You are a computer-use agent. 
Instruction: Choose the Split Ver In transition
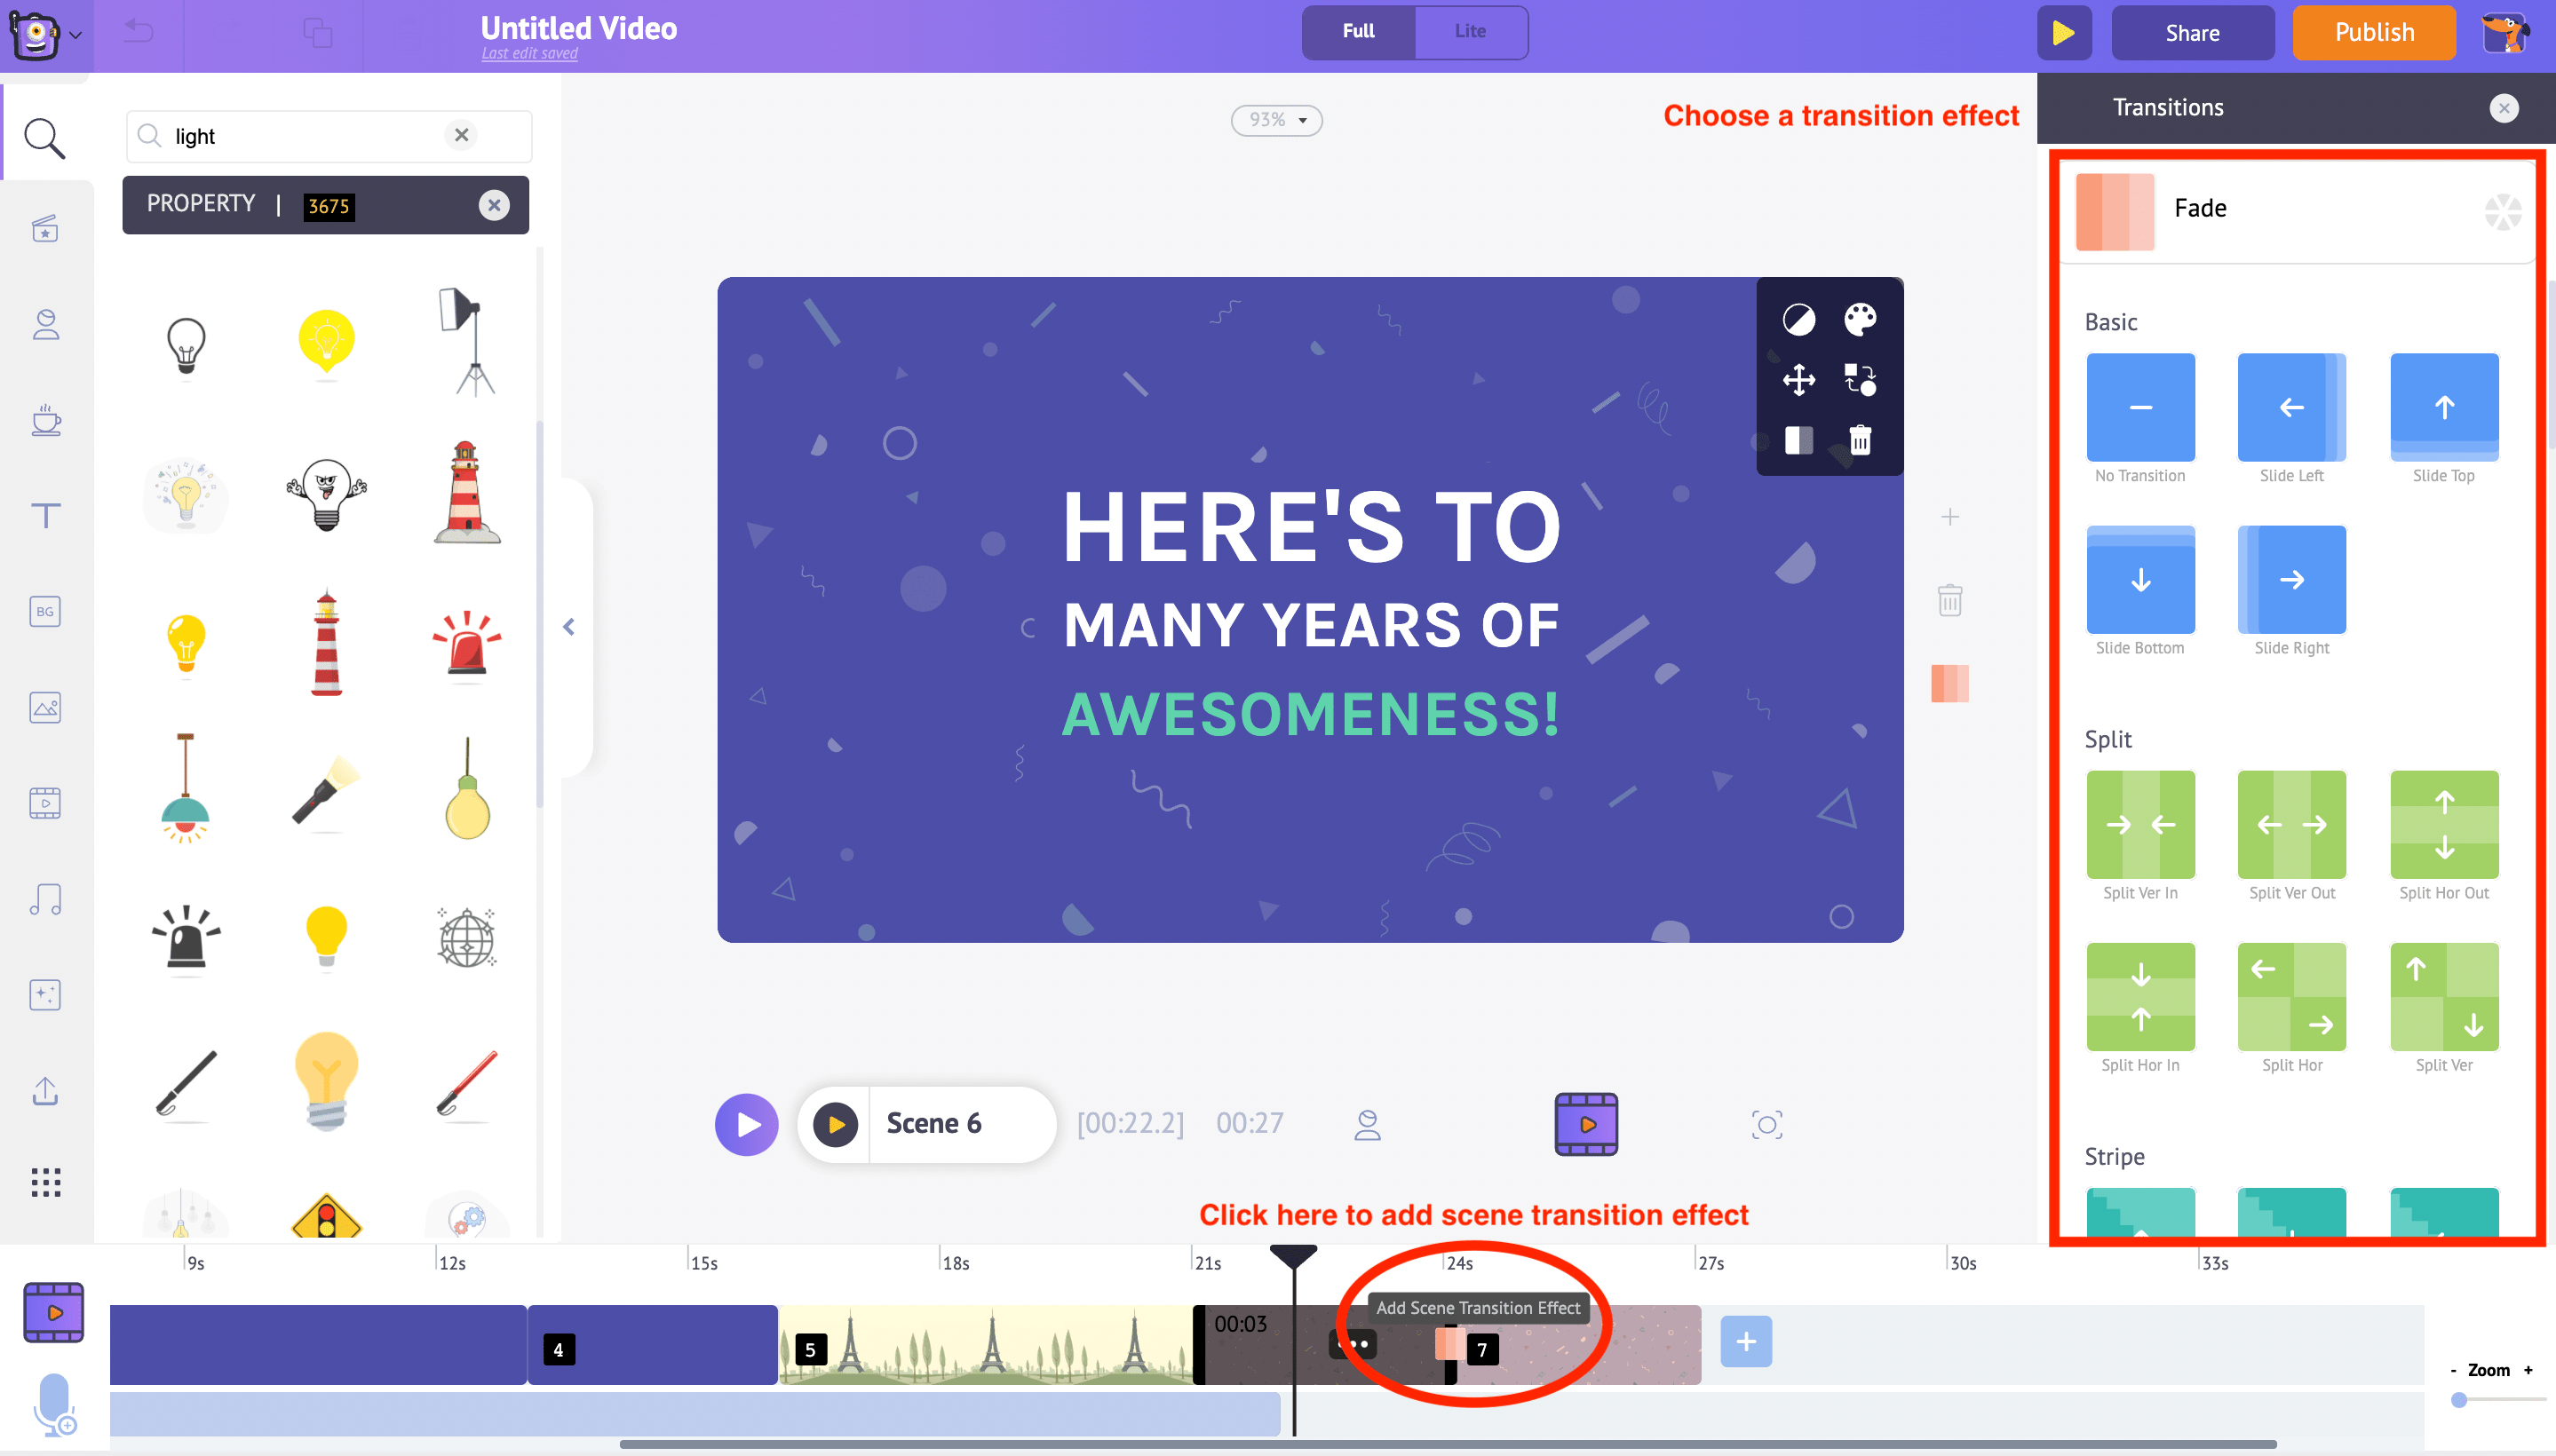(2139, 824)
